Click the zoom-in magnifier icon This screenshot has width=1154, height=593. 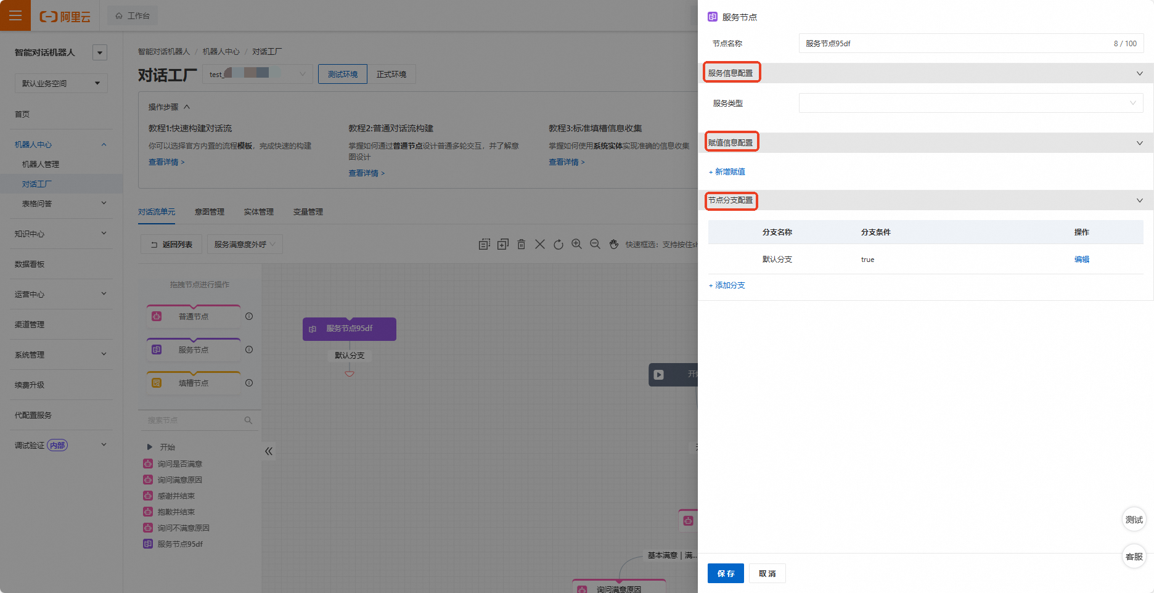coord(576,244)
